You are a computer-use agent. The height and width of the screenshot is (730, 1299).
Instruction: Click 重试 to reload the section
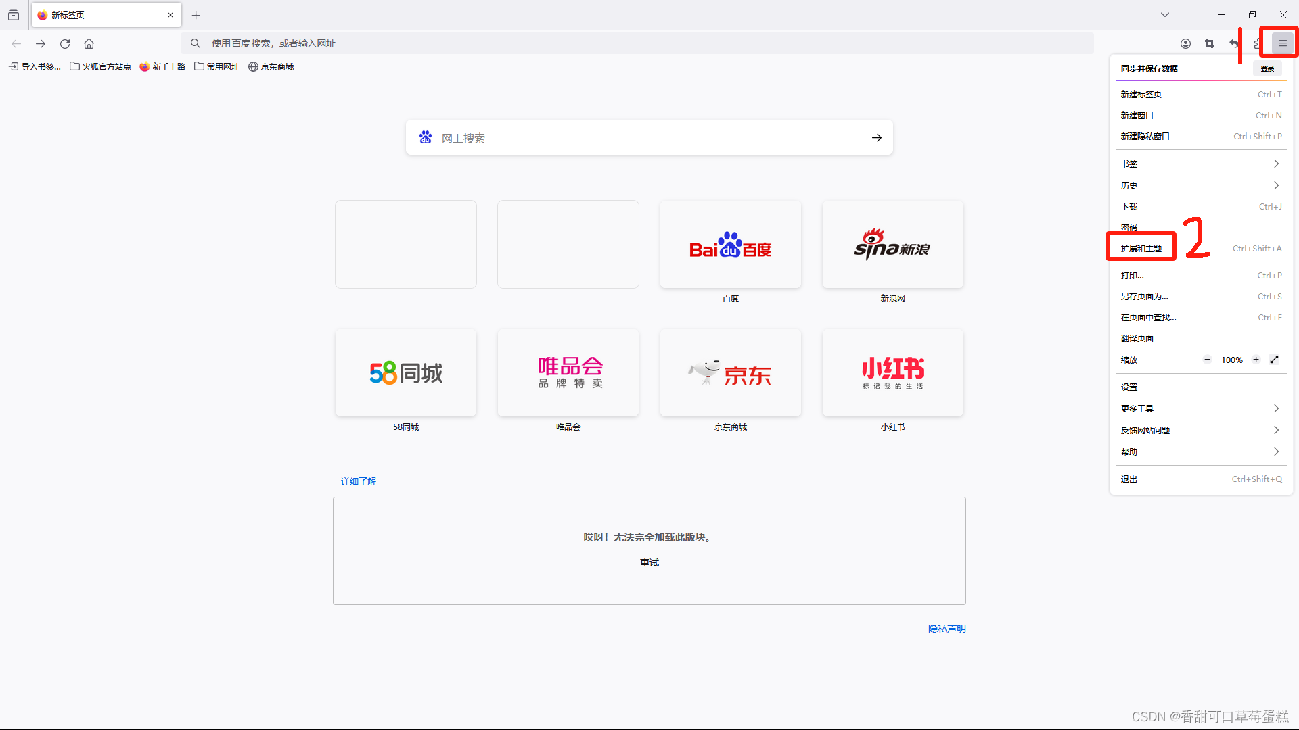click(649, 562)
